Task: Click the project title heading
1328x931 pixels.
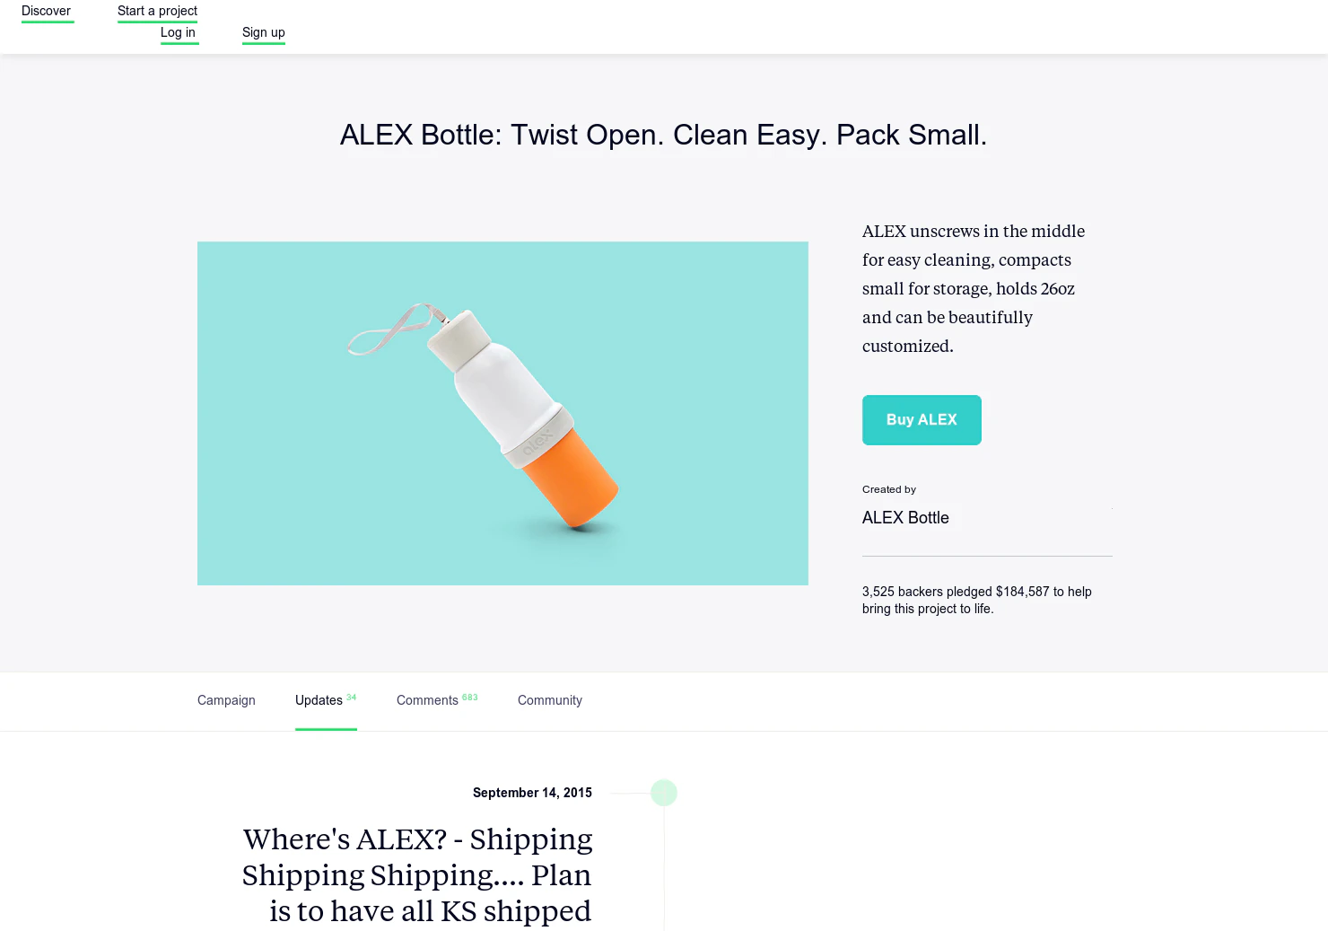Action: [x=663, y=135]
